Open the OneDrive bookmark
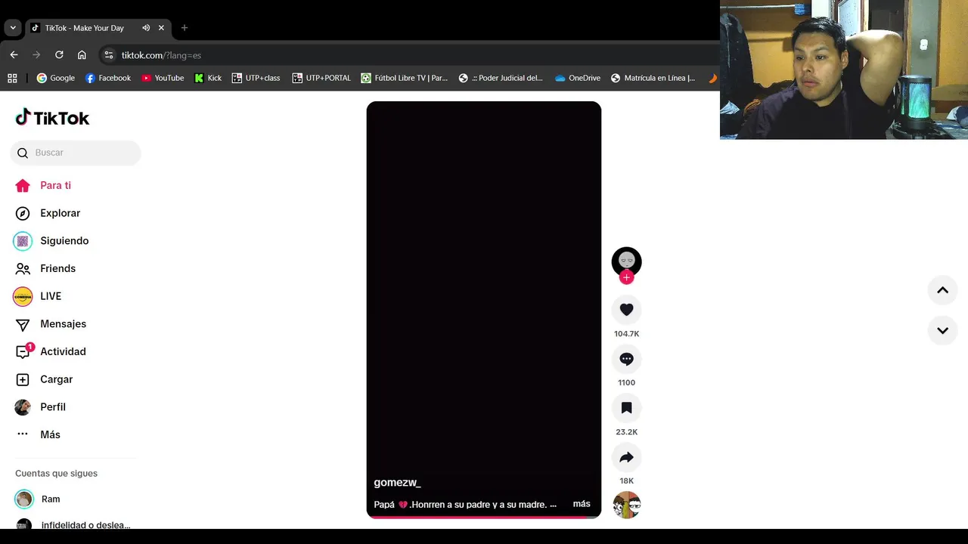 [578, 78]
